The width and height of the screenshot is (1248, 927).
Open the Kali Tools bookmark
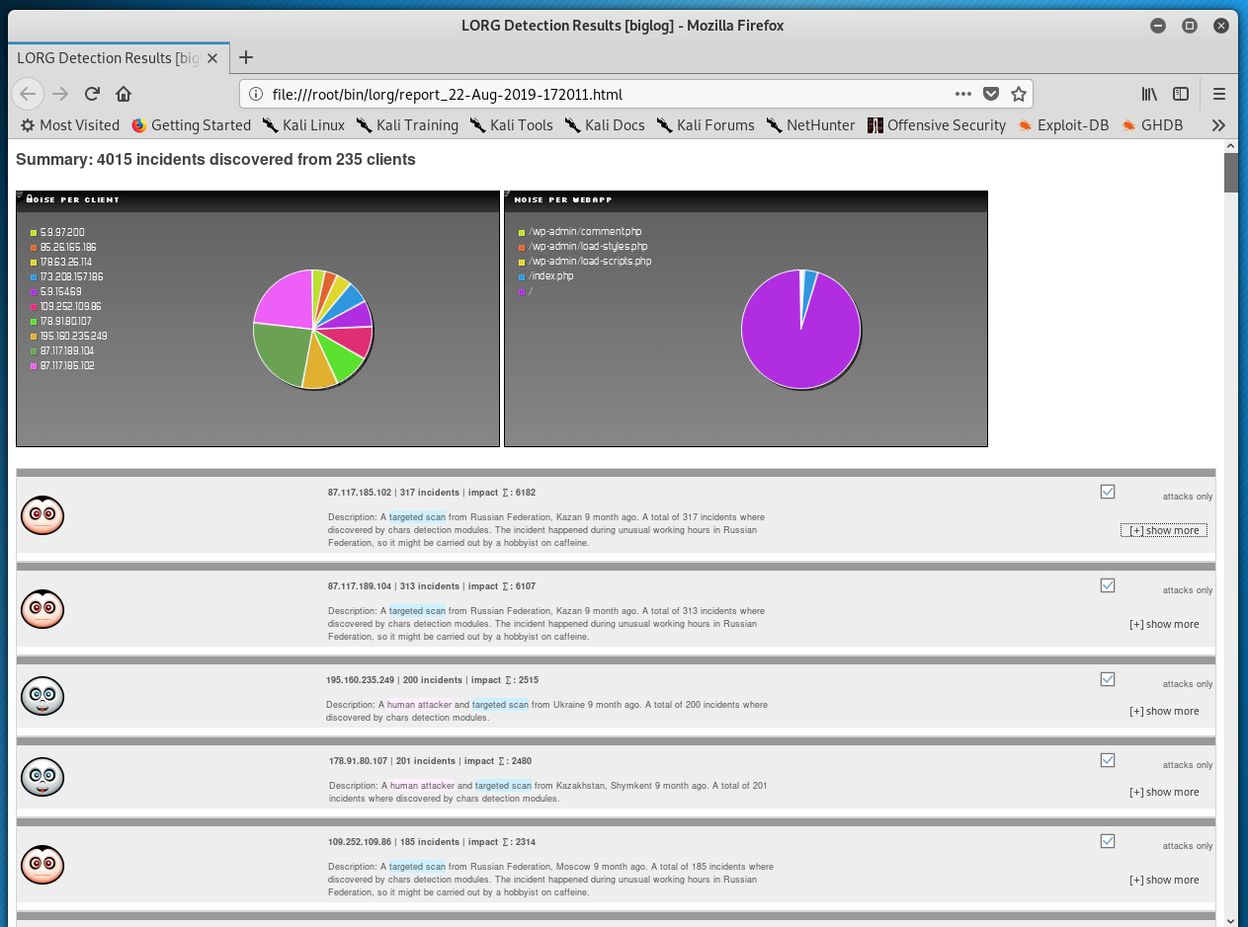(x=511, y=125)
